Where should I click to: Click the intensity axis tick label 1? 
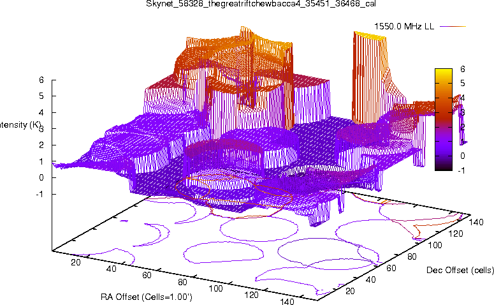(x=41, y=161)
